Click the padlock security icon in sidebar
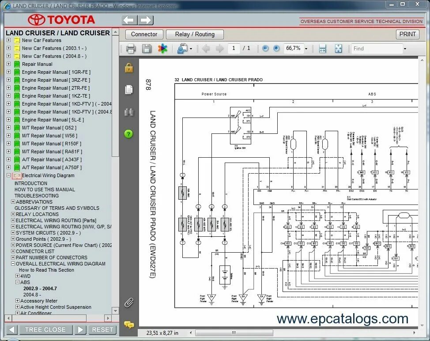 point(129,68)
